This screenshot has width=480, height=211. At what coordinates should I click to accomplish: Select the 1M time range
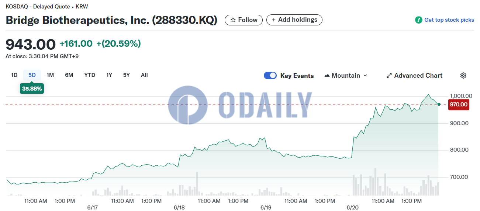(x=50, y=75)
